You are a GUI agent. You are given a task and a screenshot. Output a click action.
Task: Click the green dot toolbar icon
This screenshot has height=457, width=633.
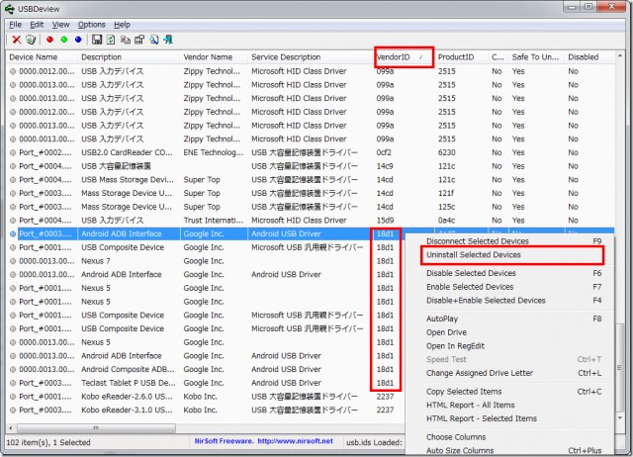pos(63,40)
